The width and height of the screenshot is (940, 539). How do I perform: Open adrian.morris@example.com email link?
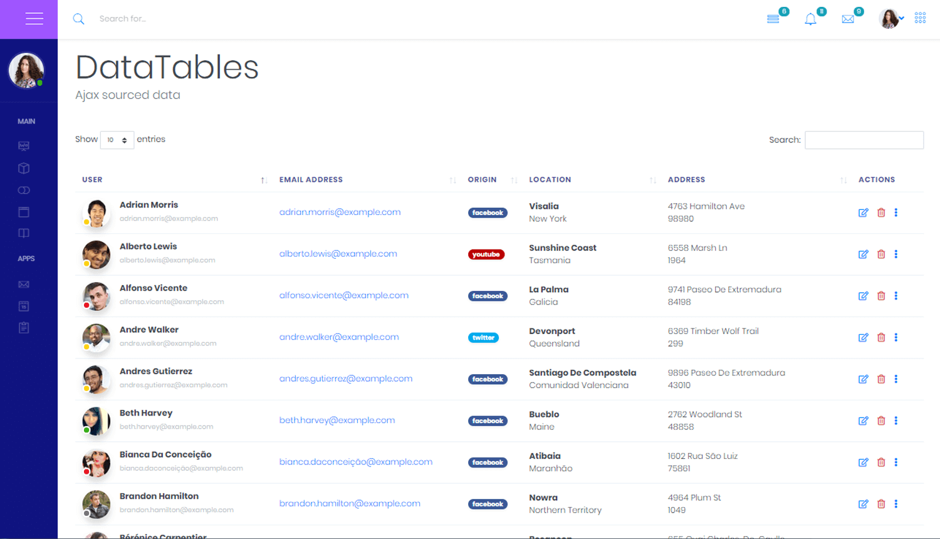tap(340, 212)
